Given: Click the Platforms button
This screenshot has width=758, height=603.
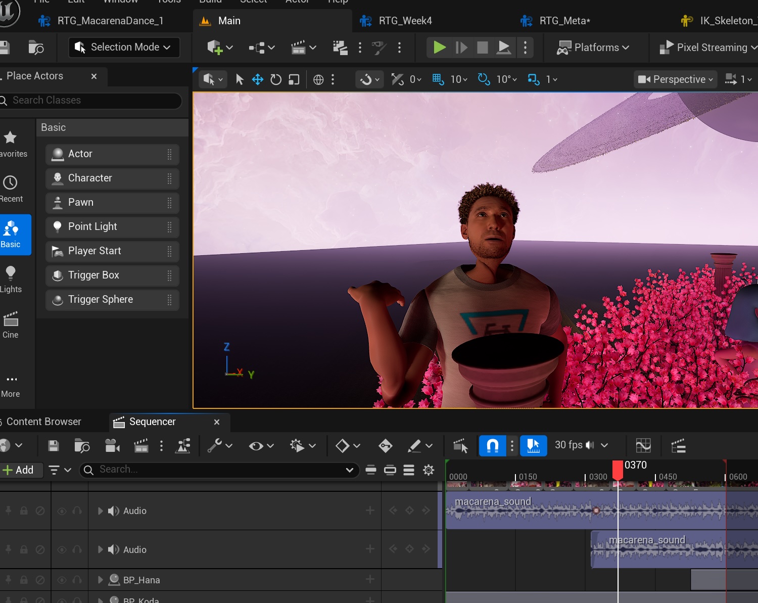Looking at the screenshot, I should (x=593, y=48).
